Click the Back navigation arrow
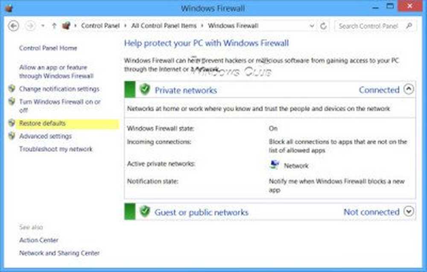This screenshot has width=427, height=272. pos(14,26)
